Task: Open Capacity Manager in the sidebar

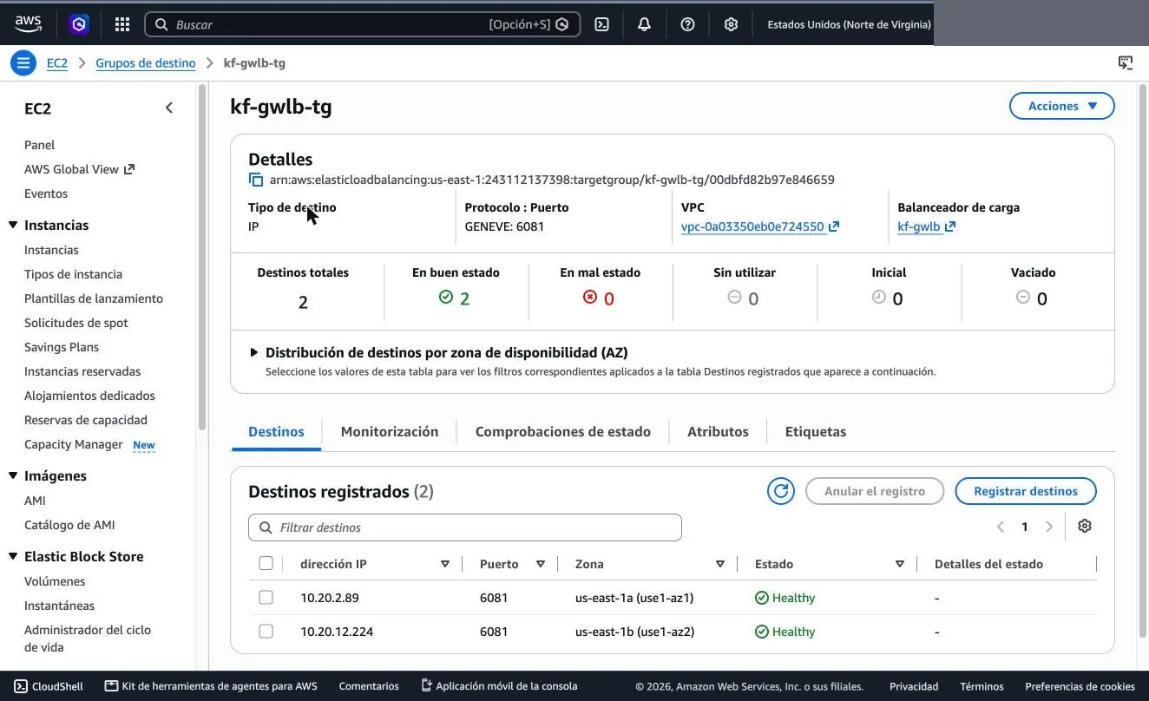Action: click(x=74, y=444)
